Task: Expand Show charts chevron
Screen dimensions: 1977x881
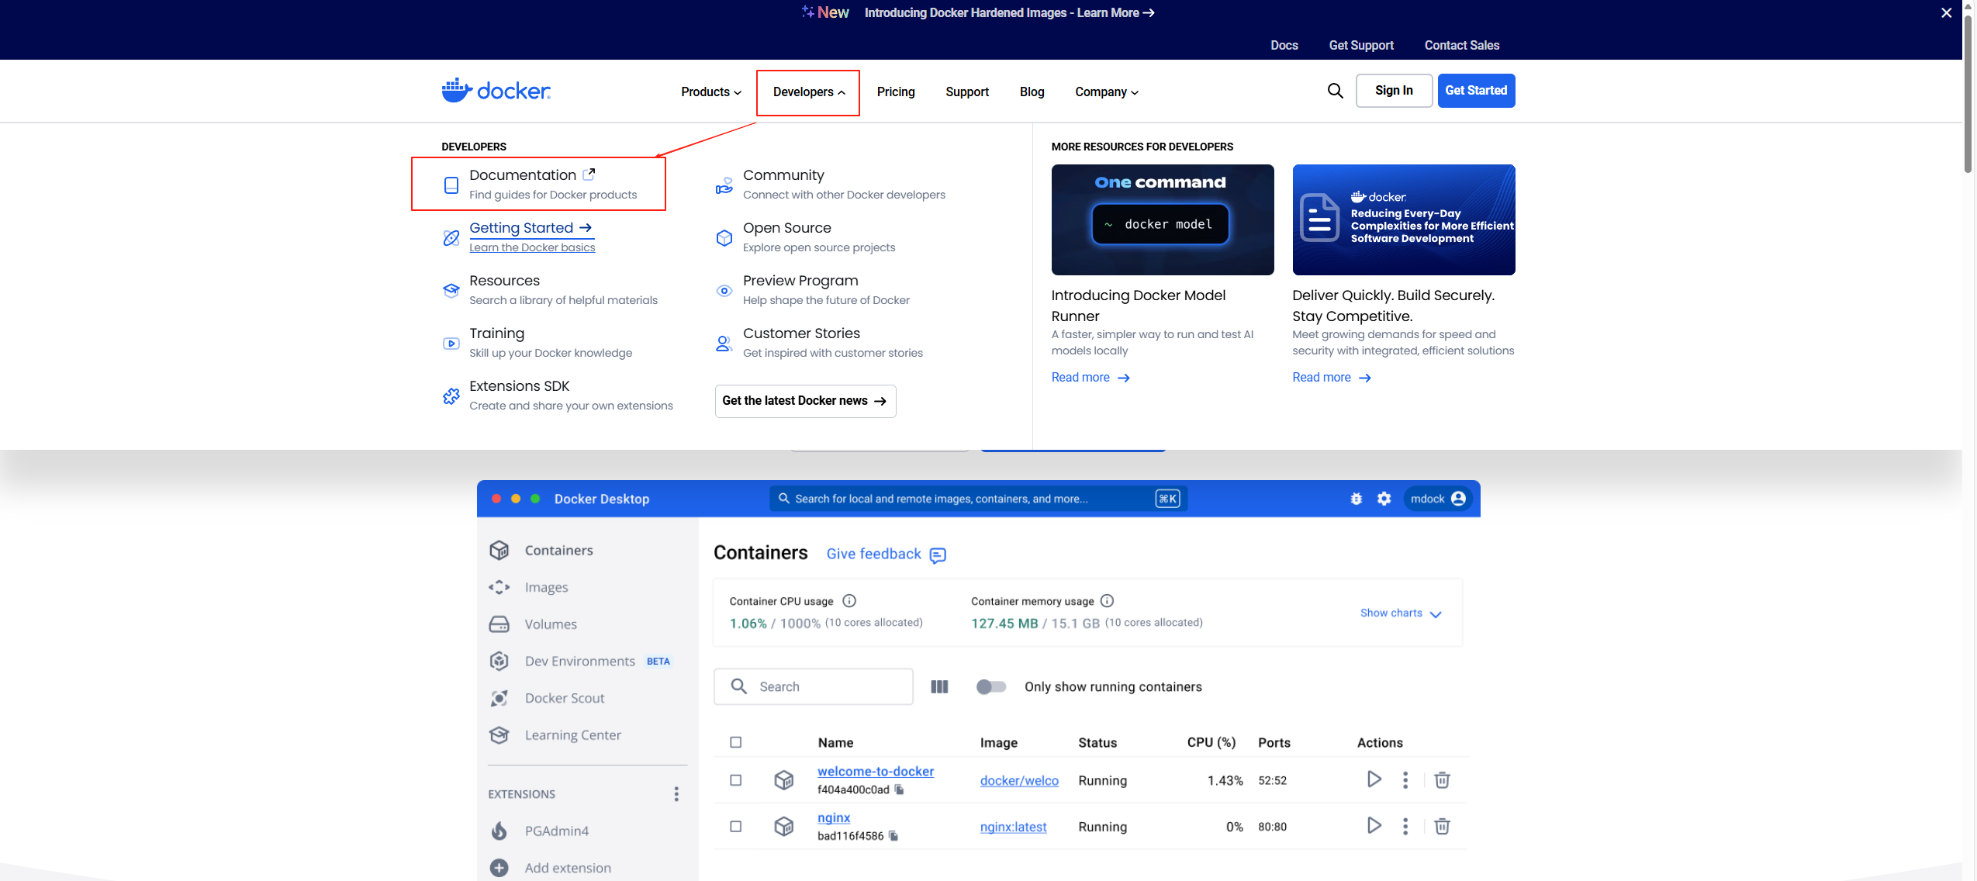Action: point(1435,613)
